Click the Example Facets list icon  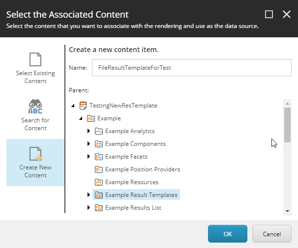click(99, 157)
